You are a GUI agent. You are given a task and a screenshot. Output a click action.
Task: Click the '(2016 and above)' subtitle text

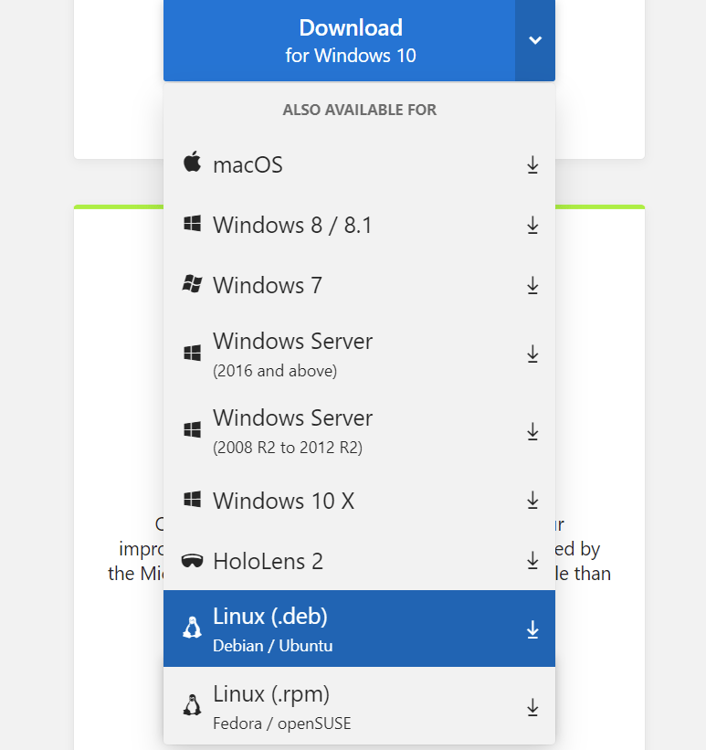coord(275,371)
